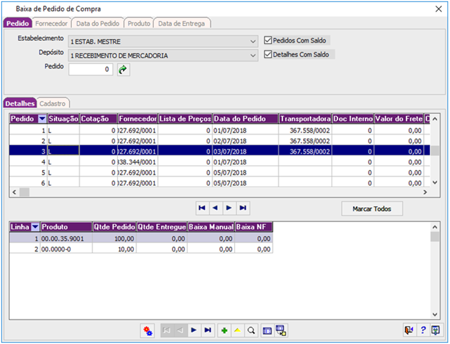Switch to the Produto tab
450x344 pixels.
coord(139,23)
